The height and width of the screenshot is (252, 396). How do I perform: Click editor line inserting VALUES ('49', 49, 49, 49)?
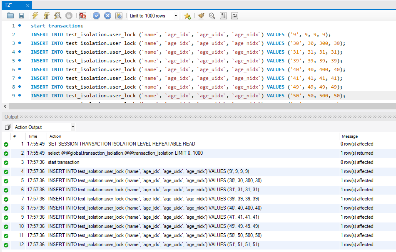[187, 87]
